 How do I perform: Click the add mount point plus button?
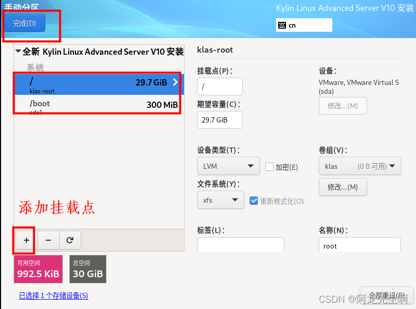pos(27,240)
